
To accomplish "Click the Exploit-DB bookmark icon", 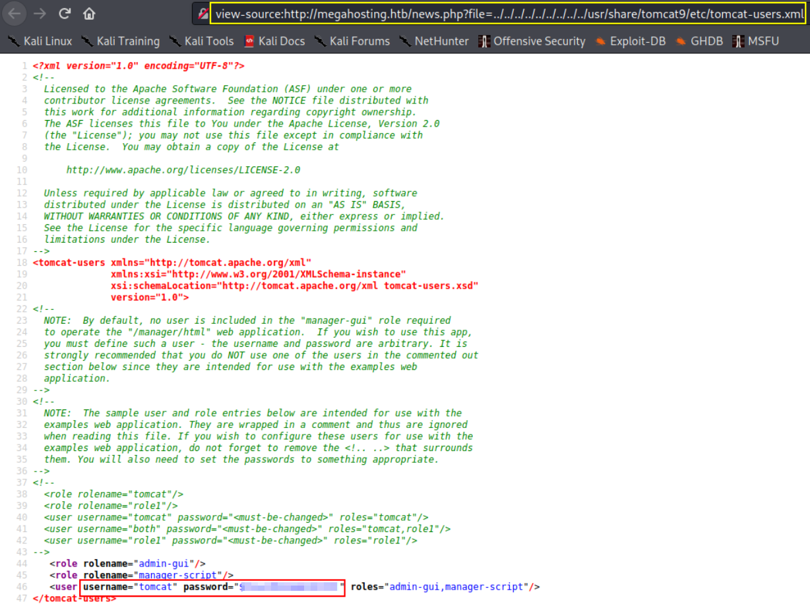I will point(600,41).
